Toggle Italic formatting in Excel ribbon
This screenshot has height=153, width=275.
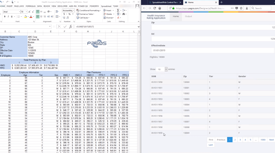pyautogui.click(x=8, y=17)
